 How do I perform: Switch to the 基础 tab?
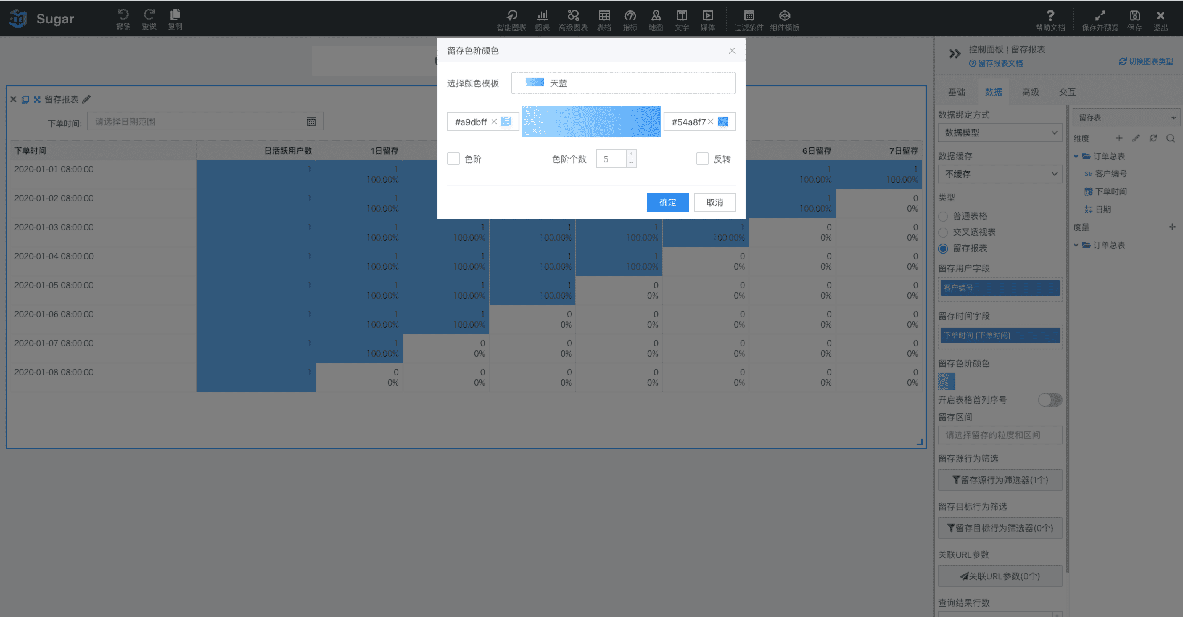(957, 92)
